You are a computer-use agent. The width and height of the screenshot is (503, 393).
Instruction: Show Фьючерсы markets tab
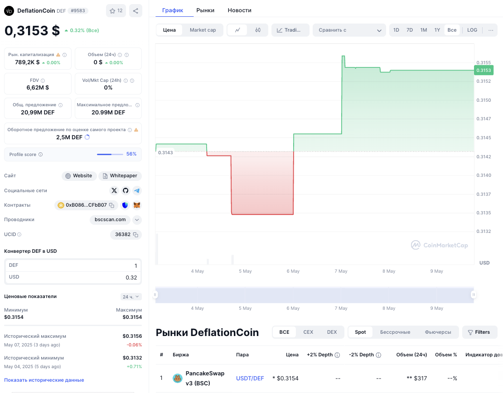click(x=438, y=332)
